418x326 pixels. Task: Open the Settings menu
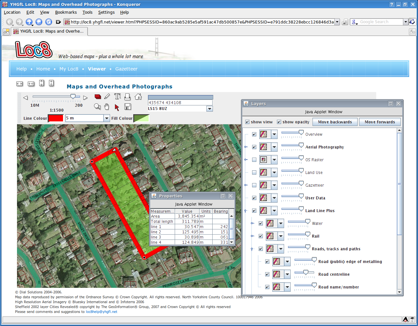click(106, 12)
